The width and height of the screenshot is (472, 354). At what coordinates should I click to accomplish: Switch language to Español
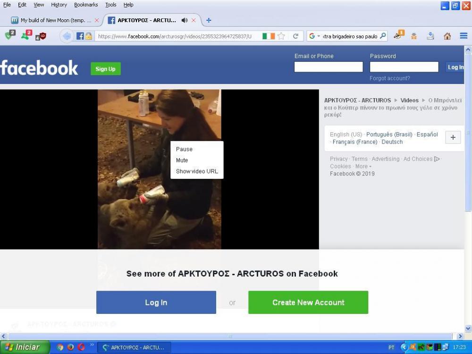(x=427, y=134)
